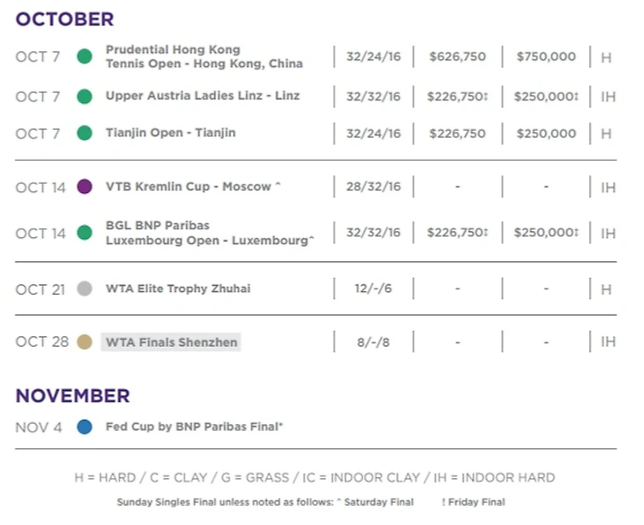
Task: Click gray dot beside WTA Elite Trophy Zhuhai
Action: [x=85, y=289]
